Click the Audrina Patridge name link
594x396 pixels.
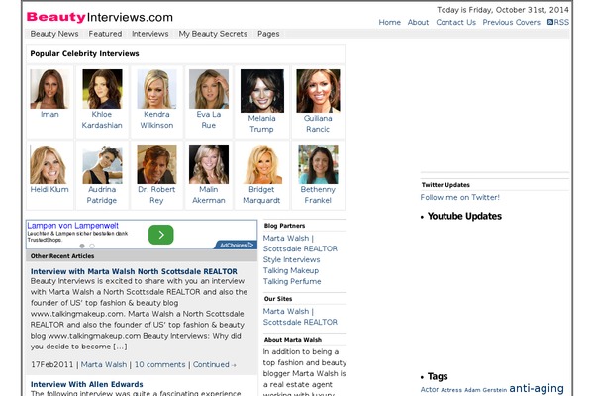point(102,195)
